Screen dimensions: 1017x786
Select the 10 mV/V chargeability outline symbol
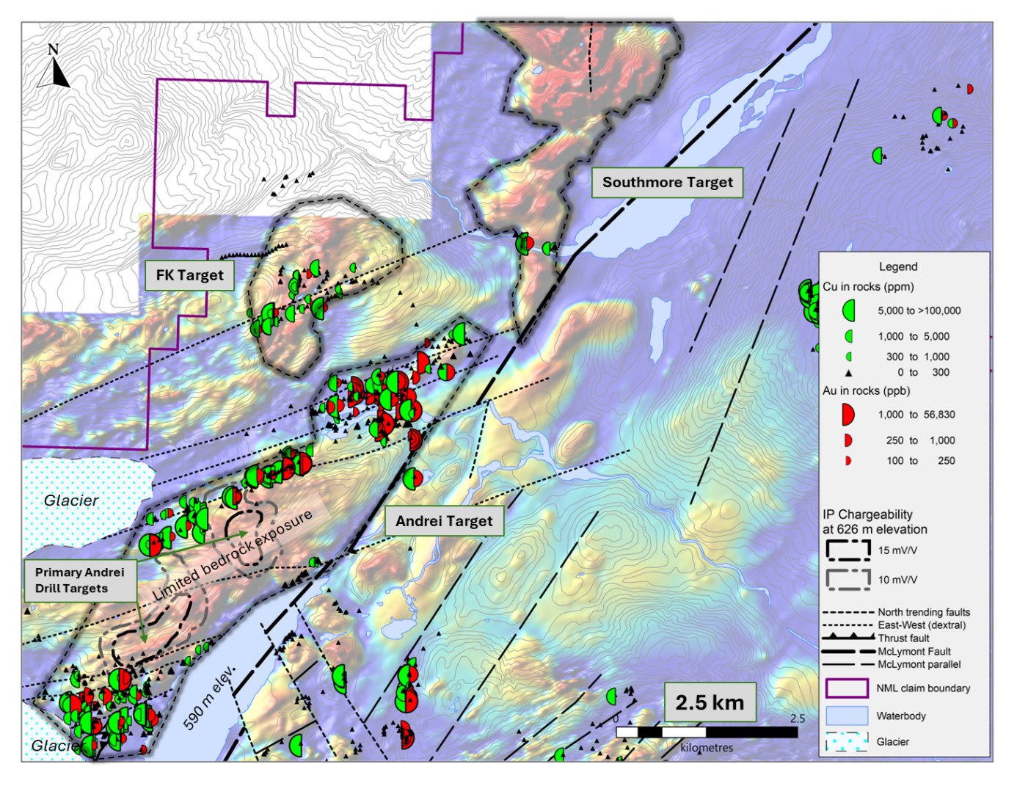click(848, 579)
